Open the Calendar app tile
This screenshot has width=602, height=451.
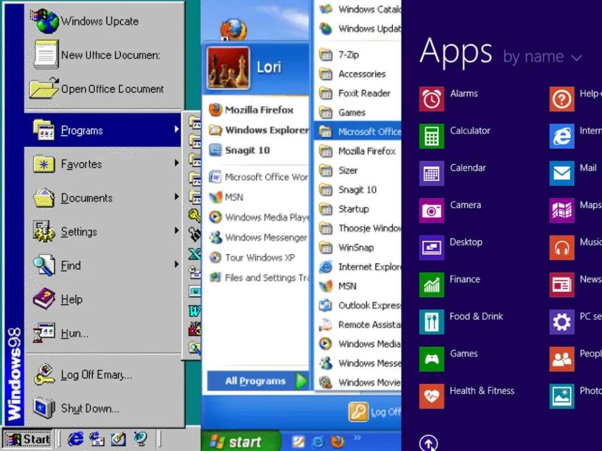point(431,173)
